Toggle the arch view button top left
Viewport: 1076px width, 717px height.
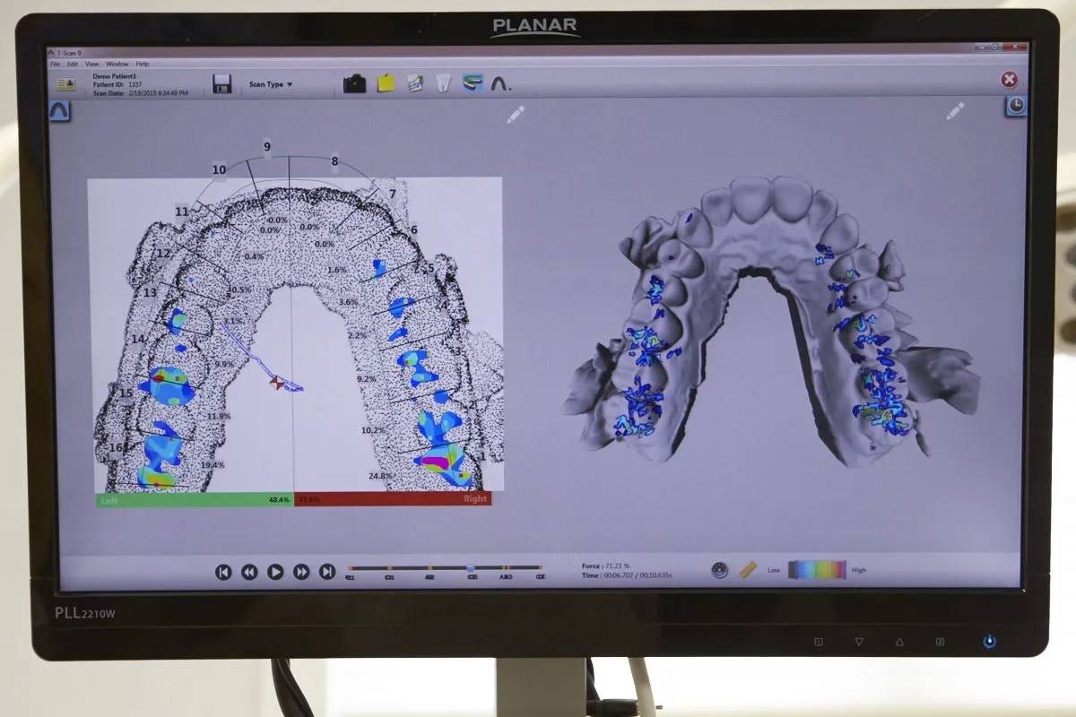point(59,111)
